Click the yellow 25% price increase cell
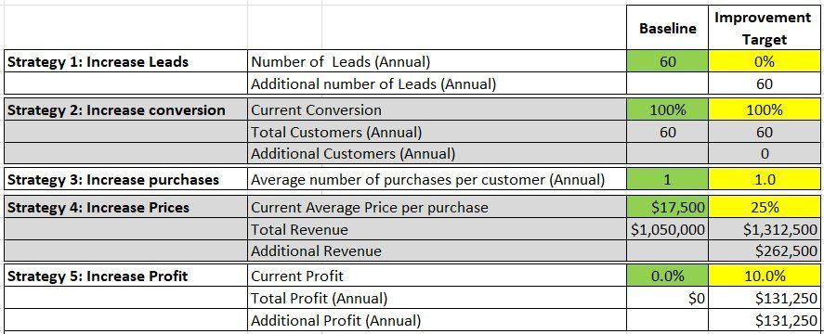 (765, 207)
